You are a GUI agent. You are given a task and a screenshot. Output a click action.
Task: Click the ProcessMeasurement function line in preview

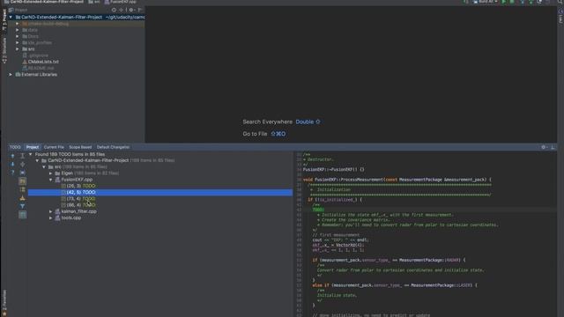pos(397,180)
